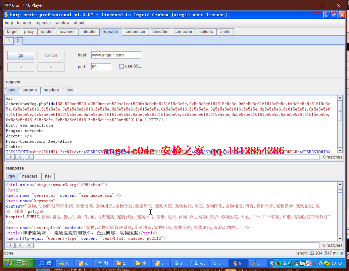Image resolution: width=349 pixels, height=271 pixels.
Task: Click the blue 'V' circle tray icon
Action: tap(321, 263)
